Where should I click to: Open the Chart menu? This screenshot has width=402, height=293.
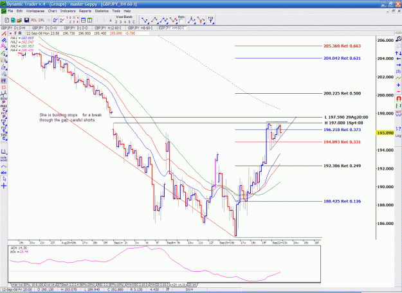point(52,11)
